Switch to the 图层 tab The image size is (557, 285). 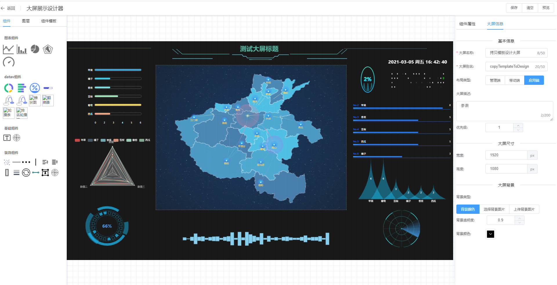[x=26, y=21]
